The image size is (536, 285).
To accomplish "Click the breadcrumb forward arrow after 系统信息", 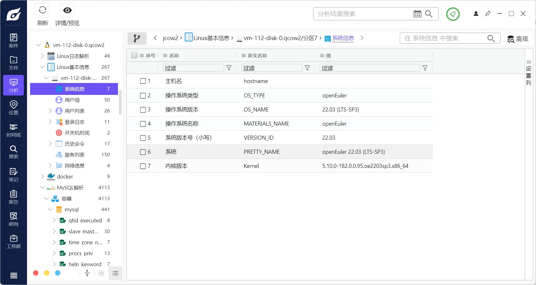I will 362,38.
